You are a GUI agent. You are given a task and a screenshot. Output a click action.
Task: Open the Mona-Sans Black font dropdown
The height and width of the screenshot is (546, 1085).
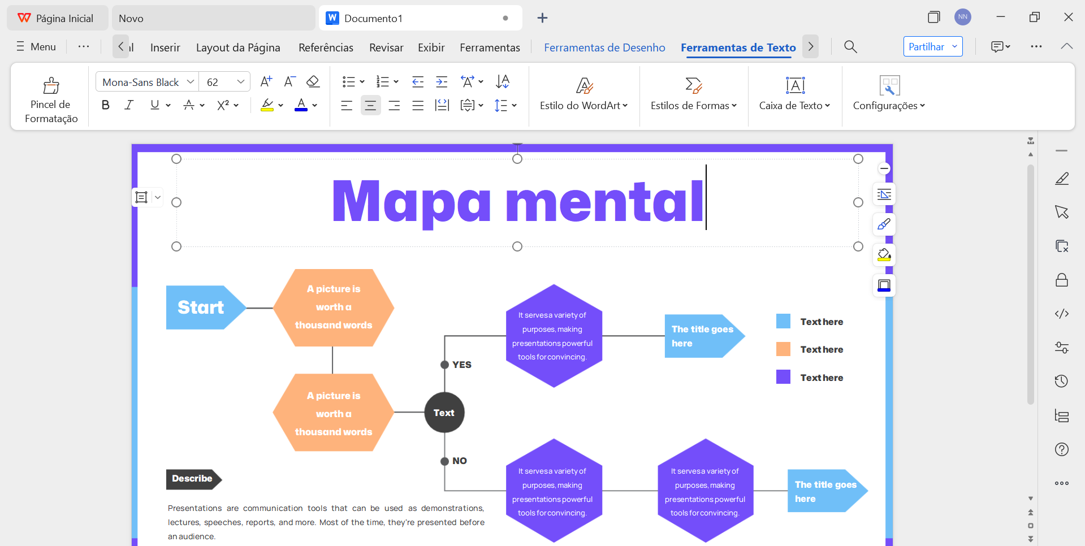click(x=191, y=82)
